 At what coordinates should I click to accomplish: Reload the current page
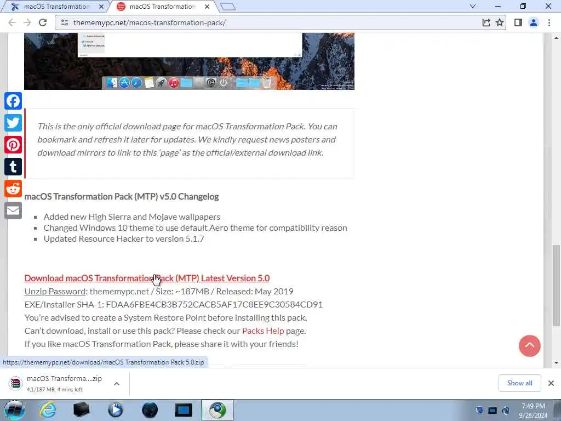click(x=43, y=22)
